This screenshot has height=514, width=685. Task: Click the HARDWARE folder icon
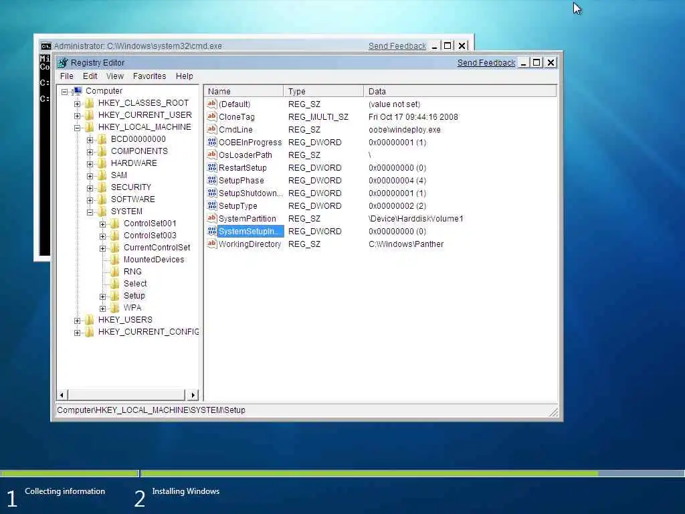click(102, 163)
